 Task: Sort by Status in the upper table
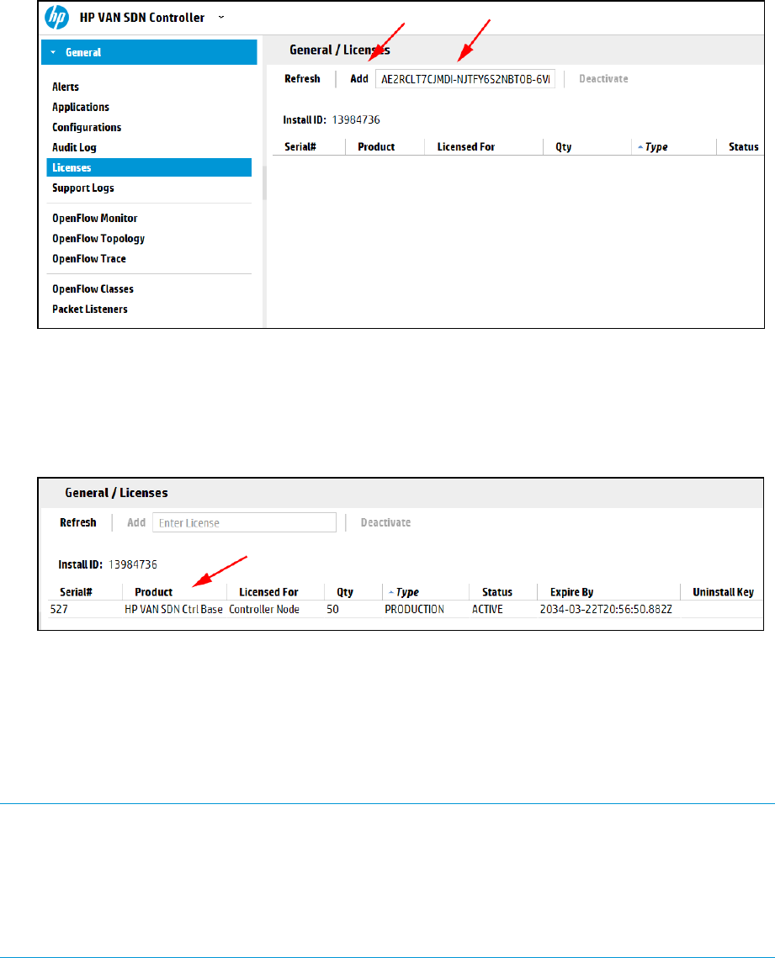click(743, 146)
